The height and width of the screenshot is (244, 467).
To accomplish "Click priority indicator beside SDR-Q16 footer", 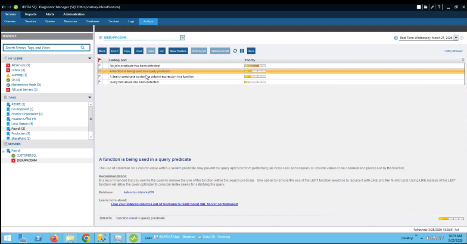I will coord(451,219).
